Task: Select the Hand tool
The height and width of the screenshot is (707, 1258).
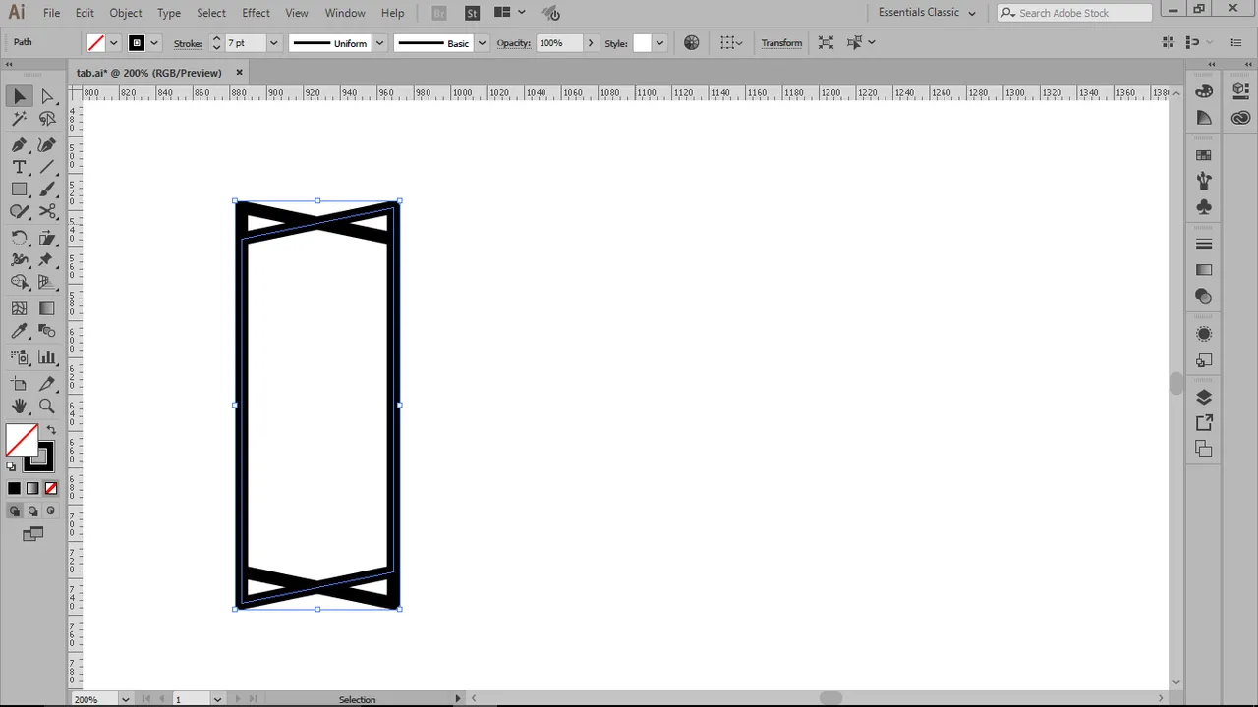Action: [x=20, y=407]
